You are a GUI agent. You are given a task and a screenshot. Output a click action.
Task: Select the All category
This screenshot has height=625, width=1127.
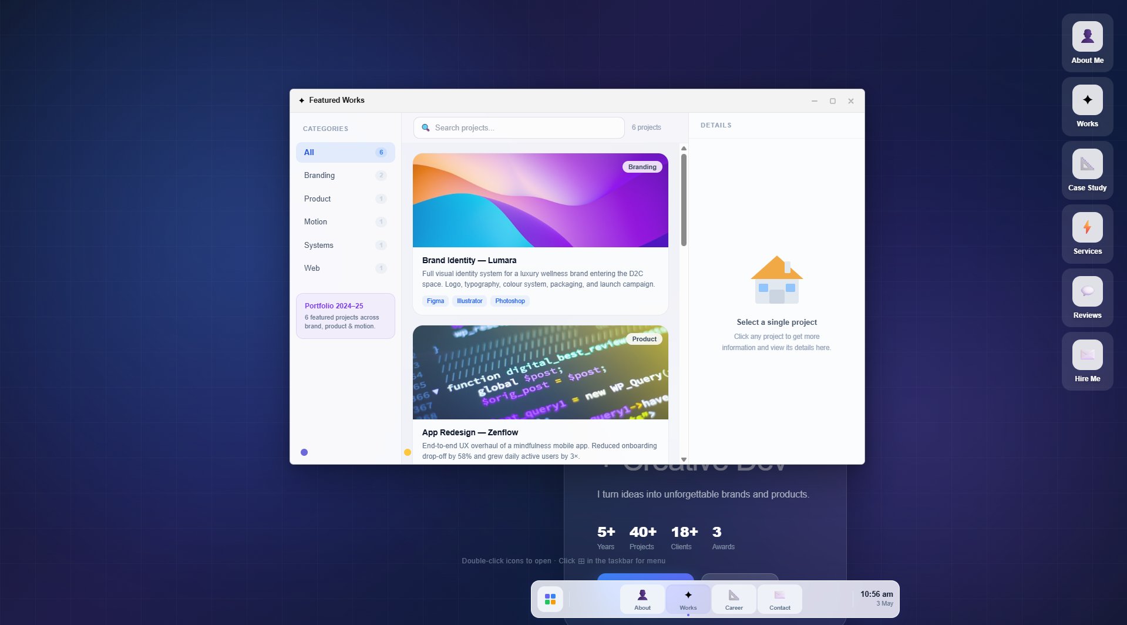click(345, 152)
